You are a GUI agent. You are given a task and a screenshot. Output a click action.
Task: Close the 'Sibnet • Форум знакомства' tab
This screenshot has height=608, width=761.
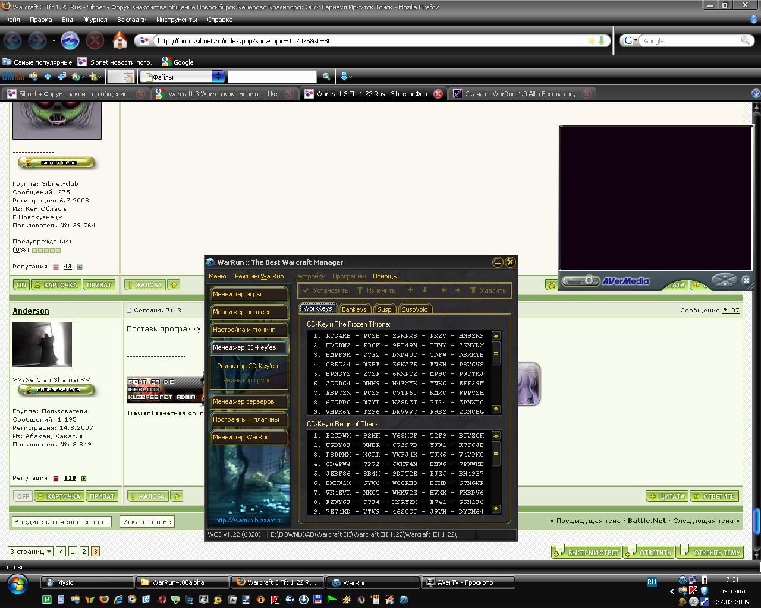(141, 94)
